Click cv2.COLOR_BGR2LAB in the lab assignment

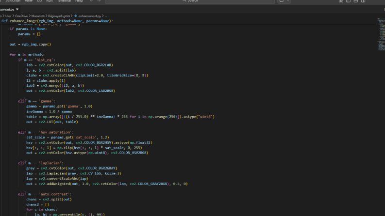click(x=94, y=65)
